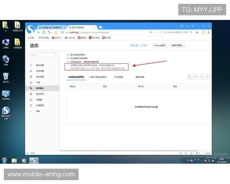Screen dimensions: 230x184
Task: Switch to the 通用表单 tab
Action: [x=140, y=77]
